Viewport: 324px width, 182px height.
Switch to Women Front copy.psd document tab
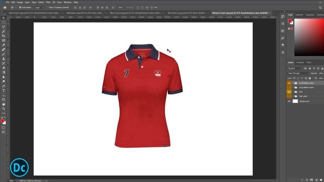[240, 13]
